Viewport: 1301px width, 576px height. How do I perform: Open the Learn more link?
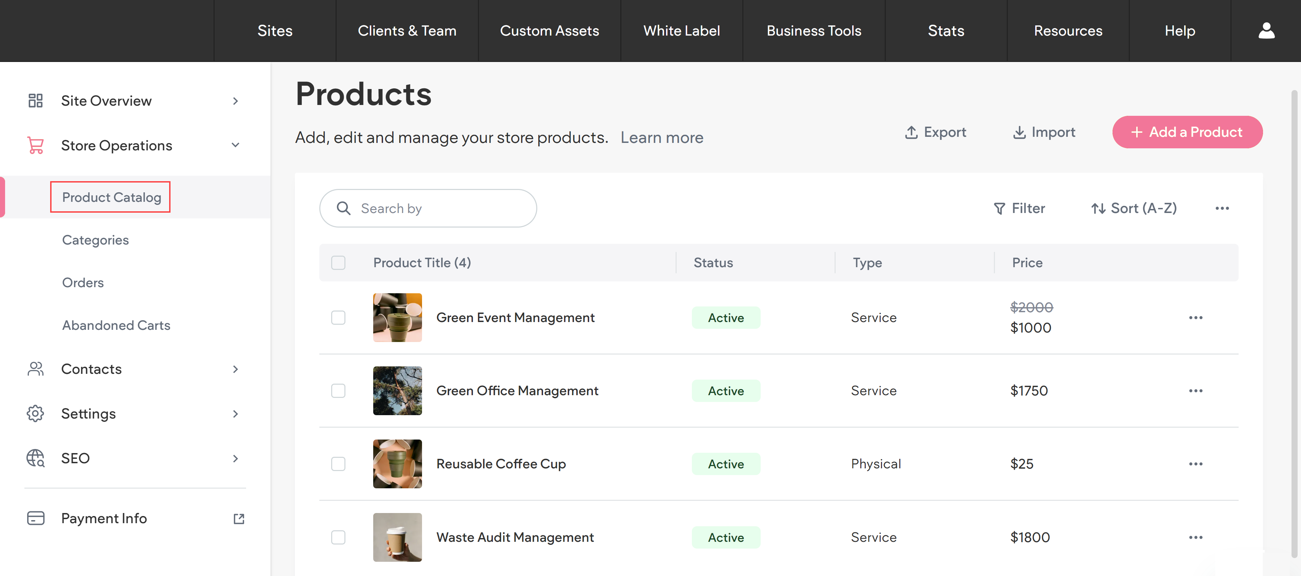(x=662, y=137)
